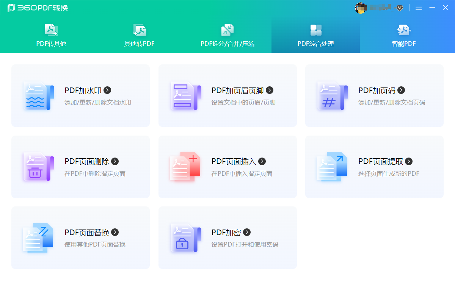Click the PDF page number hash icon
Screen dimensions: 455x303
332,96
